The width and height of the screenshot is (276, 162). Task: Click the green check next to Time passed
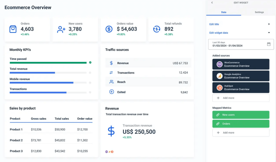(x=90, y=62)
